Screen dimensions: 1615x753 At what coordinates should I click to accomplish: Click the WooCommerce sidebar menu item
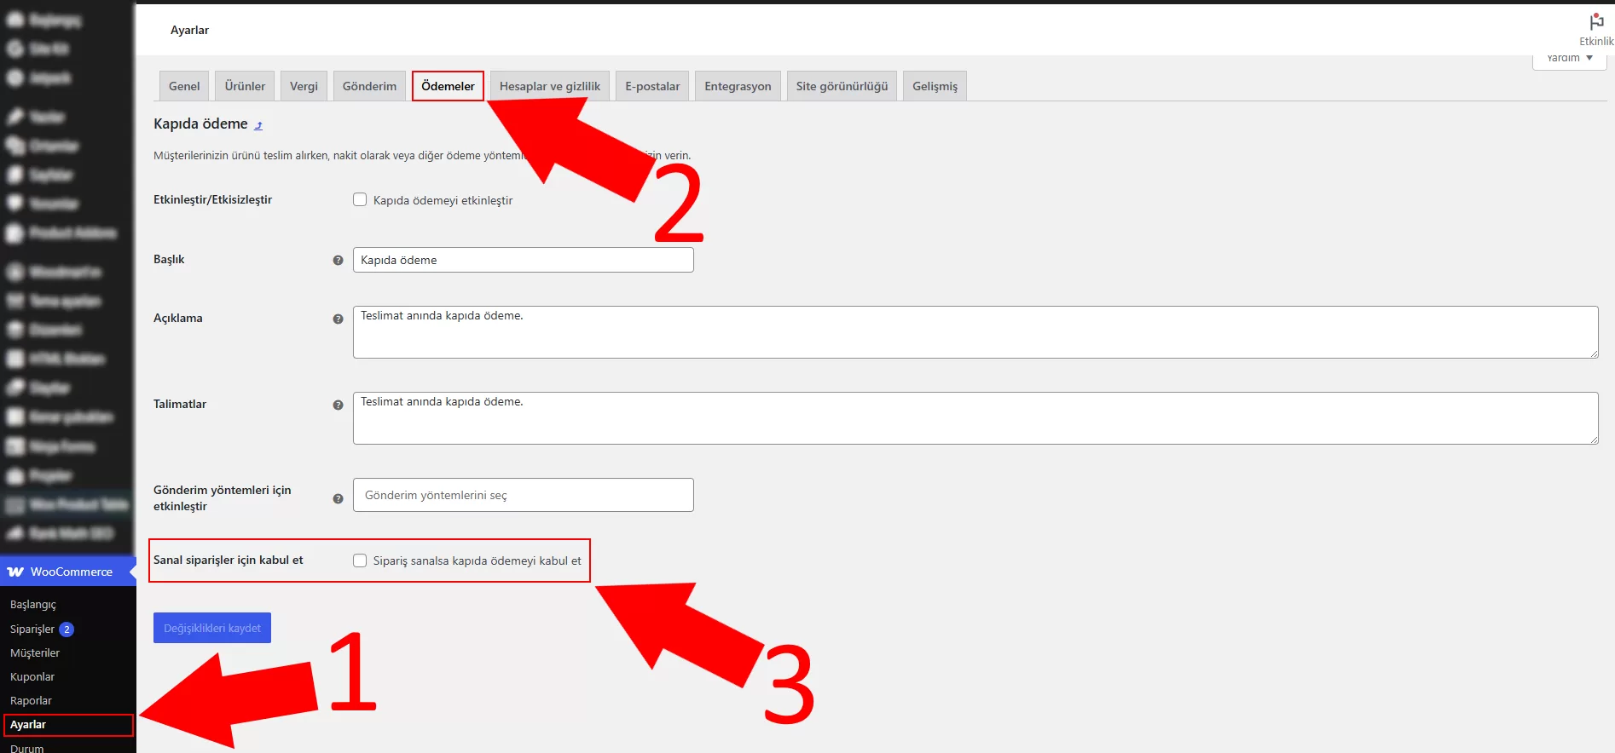[x=68, y=572]
